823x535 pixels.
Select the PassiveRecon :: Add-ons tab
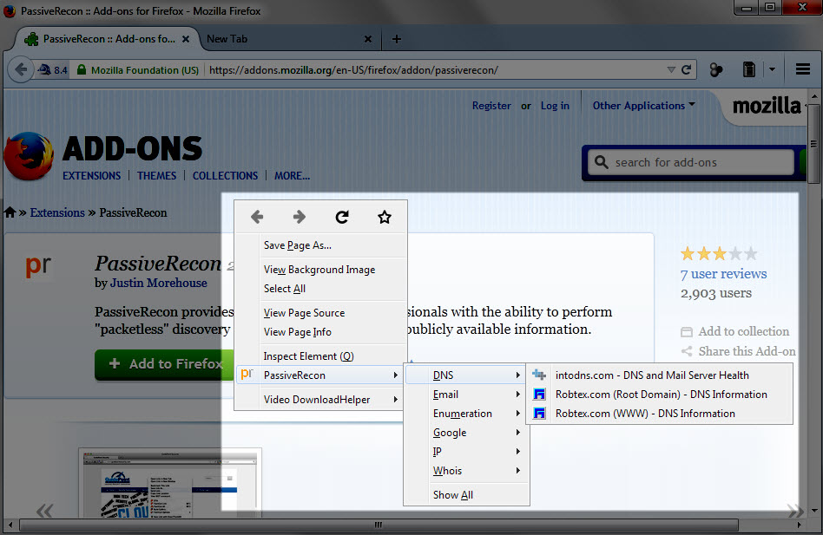click(107, 39)
